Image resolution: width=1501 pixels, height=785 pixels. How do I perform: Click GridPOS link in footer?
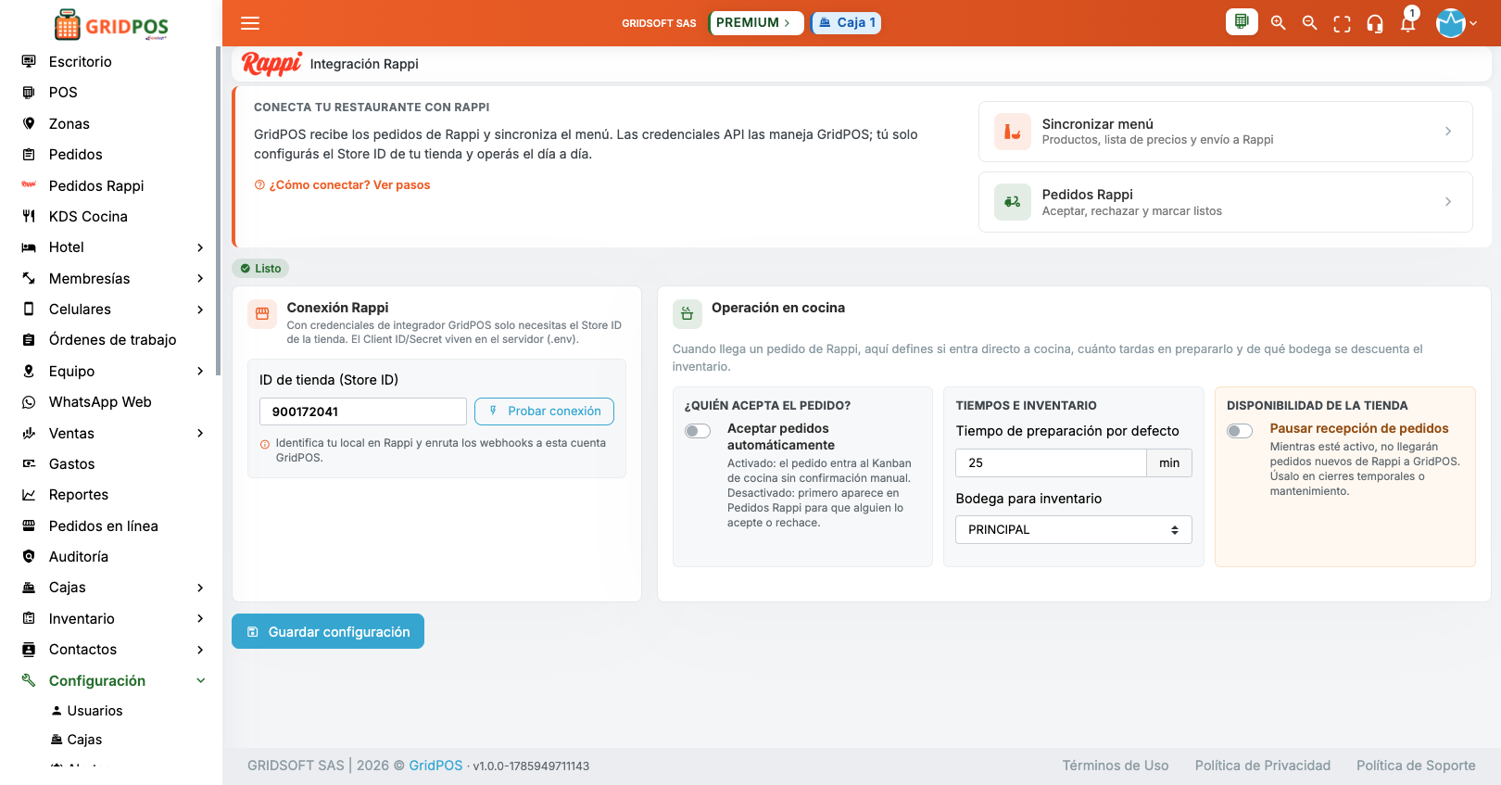435,766
